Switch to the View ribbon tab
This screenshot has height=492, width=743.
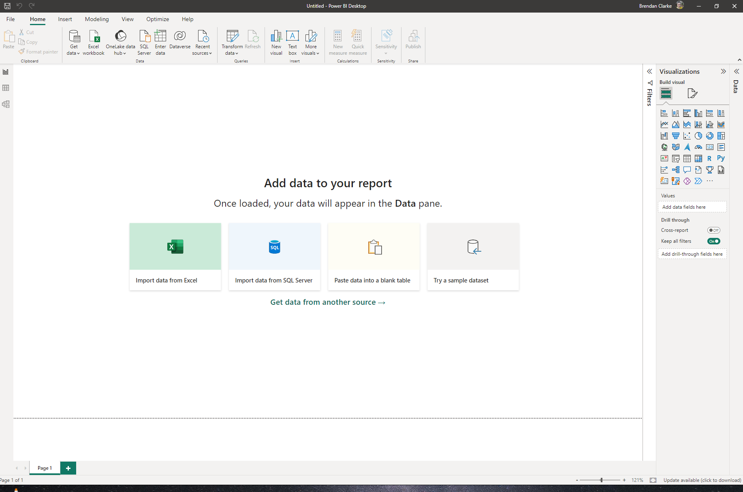(128, 19)
